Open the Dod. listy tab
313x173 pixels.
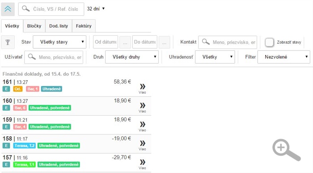tap(59, 26)
